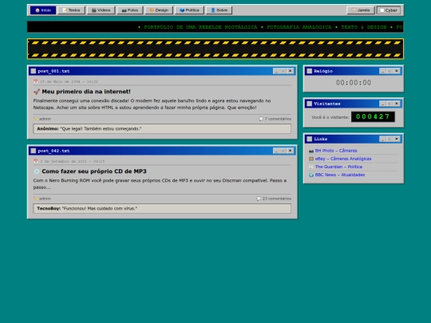Close the post_042.txt window
431x323 pixels.
(290, 151)
